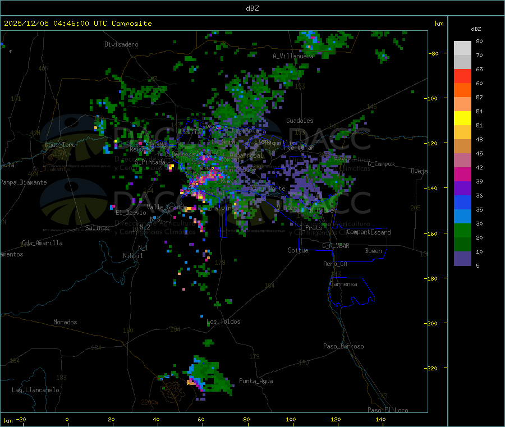
Task: Click the G_Campos location label
Action: [382, 164]
